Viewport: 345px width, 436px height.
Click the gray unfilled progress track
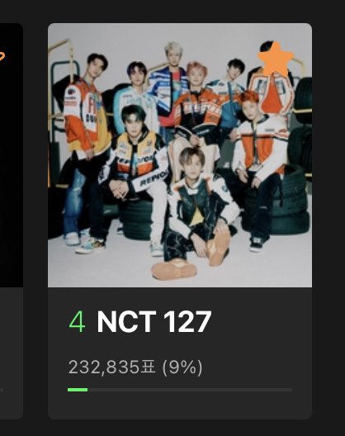(x=190, y=390)
